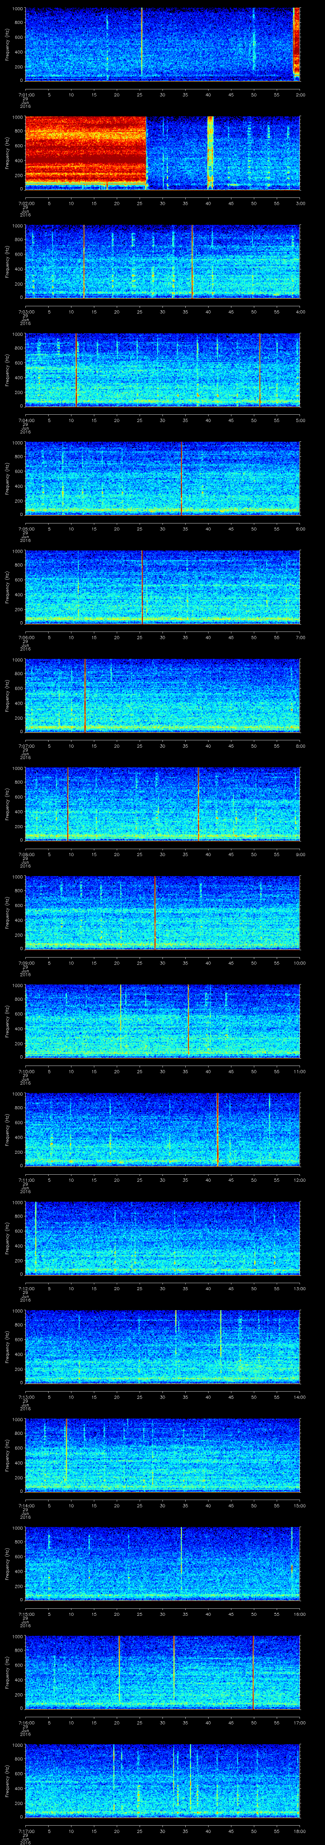Select the '7:11:00' start time label
Image resolution: width=325 pixels, height=1845 pixels.
pyautogui.click(x=26, y=1180)
